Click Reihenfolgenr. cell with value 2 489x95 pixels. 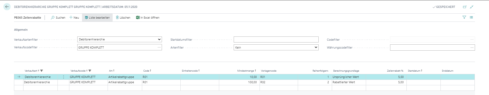[315, 82]
